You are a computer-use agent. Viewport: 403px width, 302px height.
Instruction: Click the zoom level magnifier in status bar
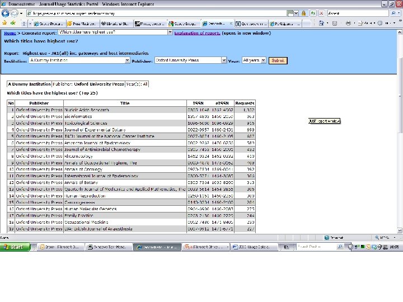pyautogui.click(x=377, y=238)
